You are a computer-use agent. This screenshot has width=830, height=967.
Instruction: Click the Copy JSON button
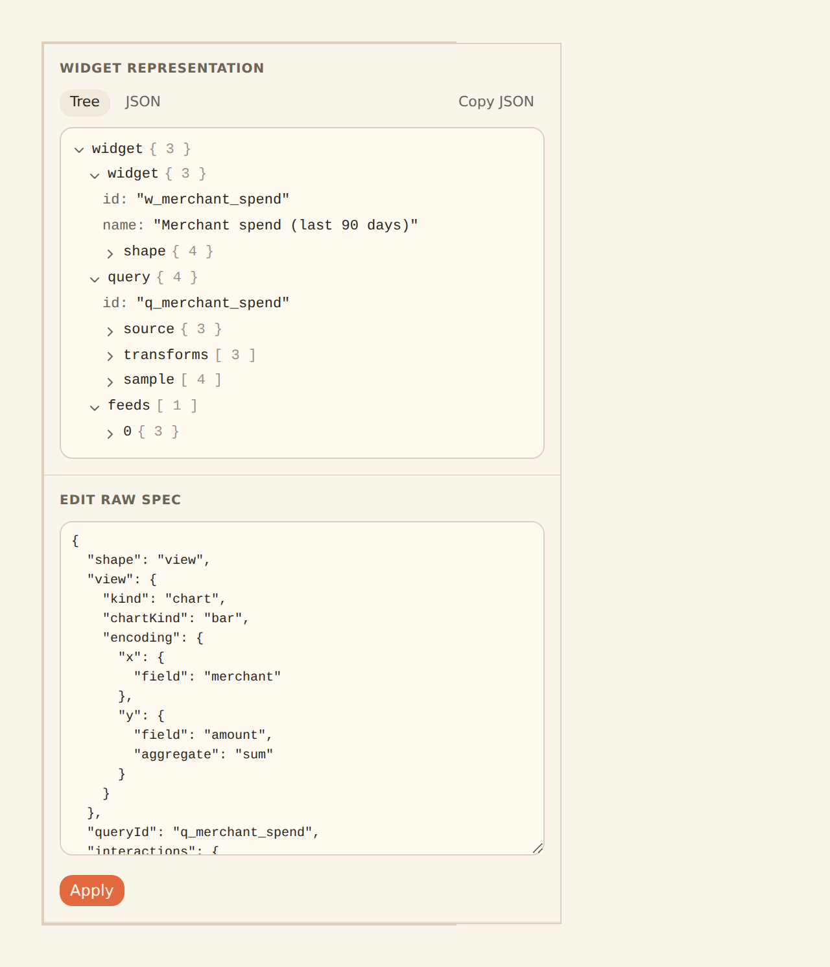click(496, 102)
